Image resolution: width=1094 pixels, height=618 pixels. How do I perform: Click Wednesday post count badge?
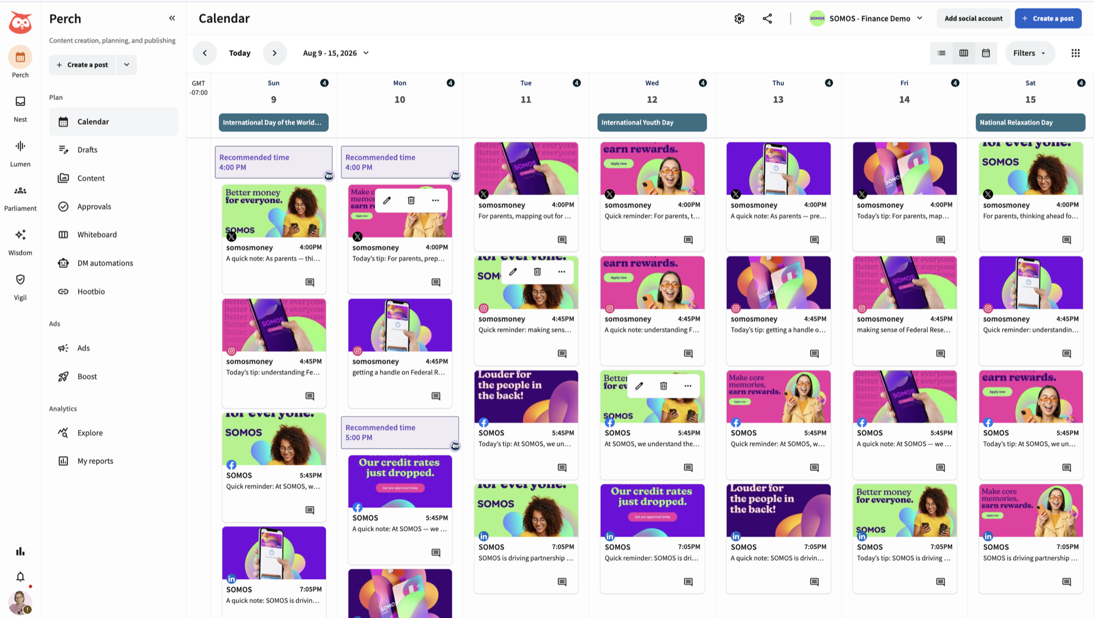(703, 83)
